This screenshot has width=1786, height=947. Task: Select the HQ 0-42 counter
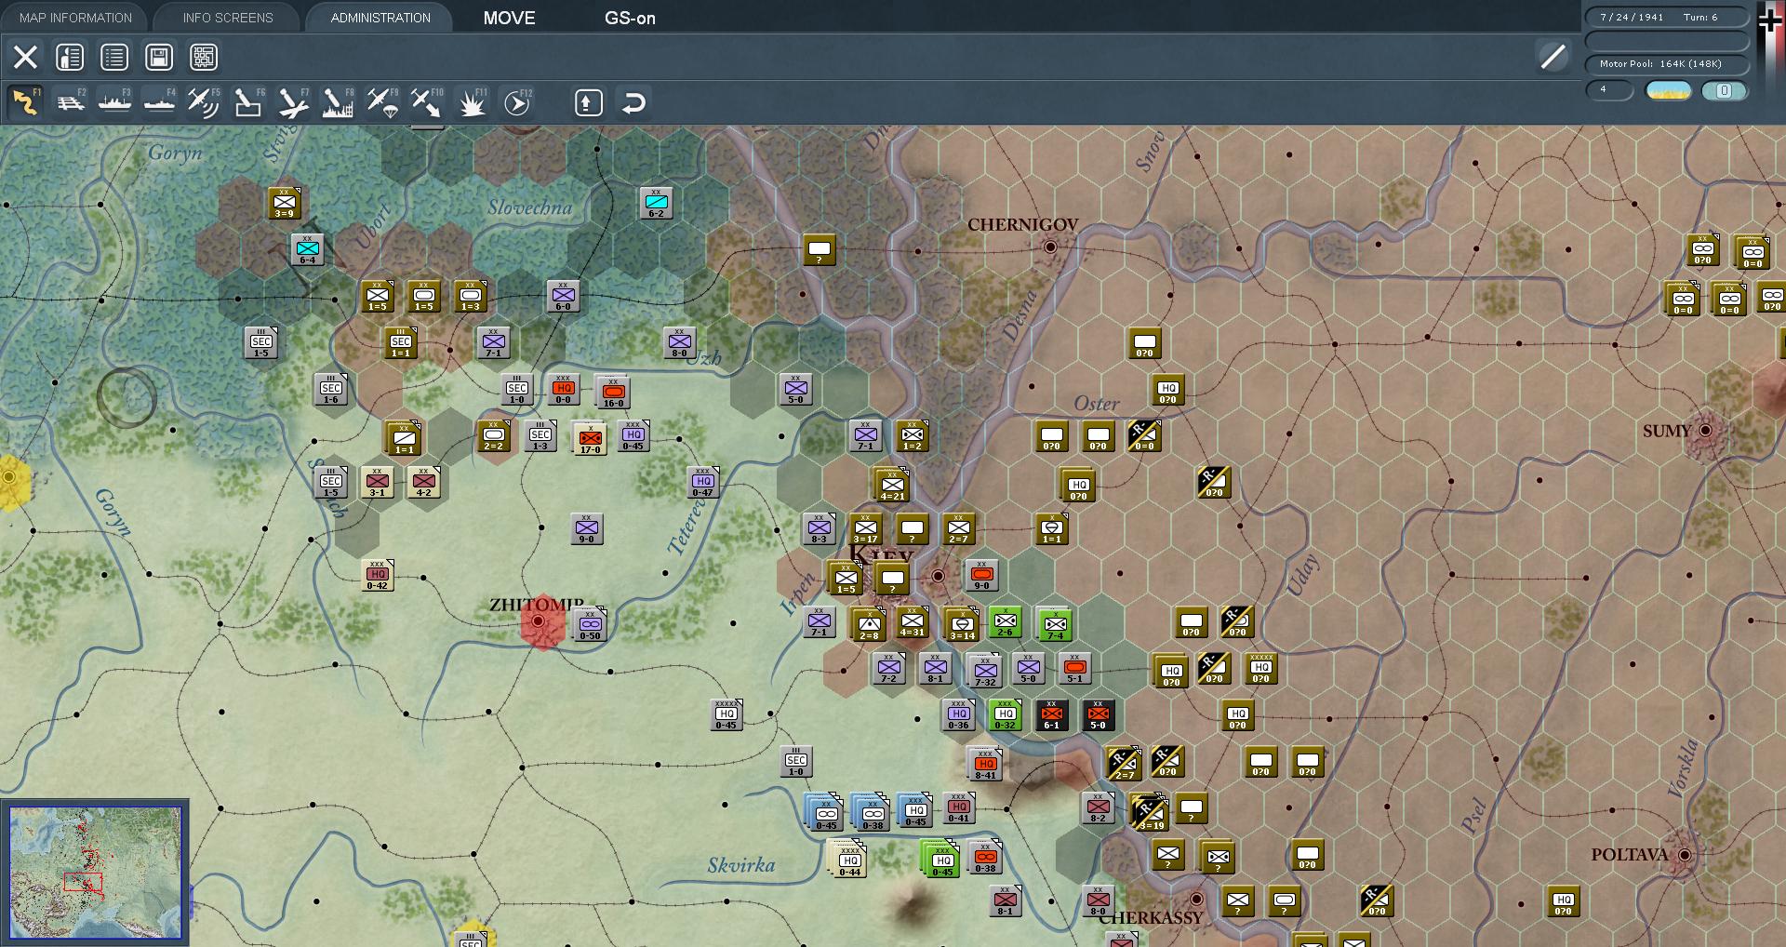click(377, 575)
